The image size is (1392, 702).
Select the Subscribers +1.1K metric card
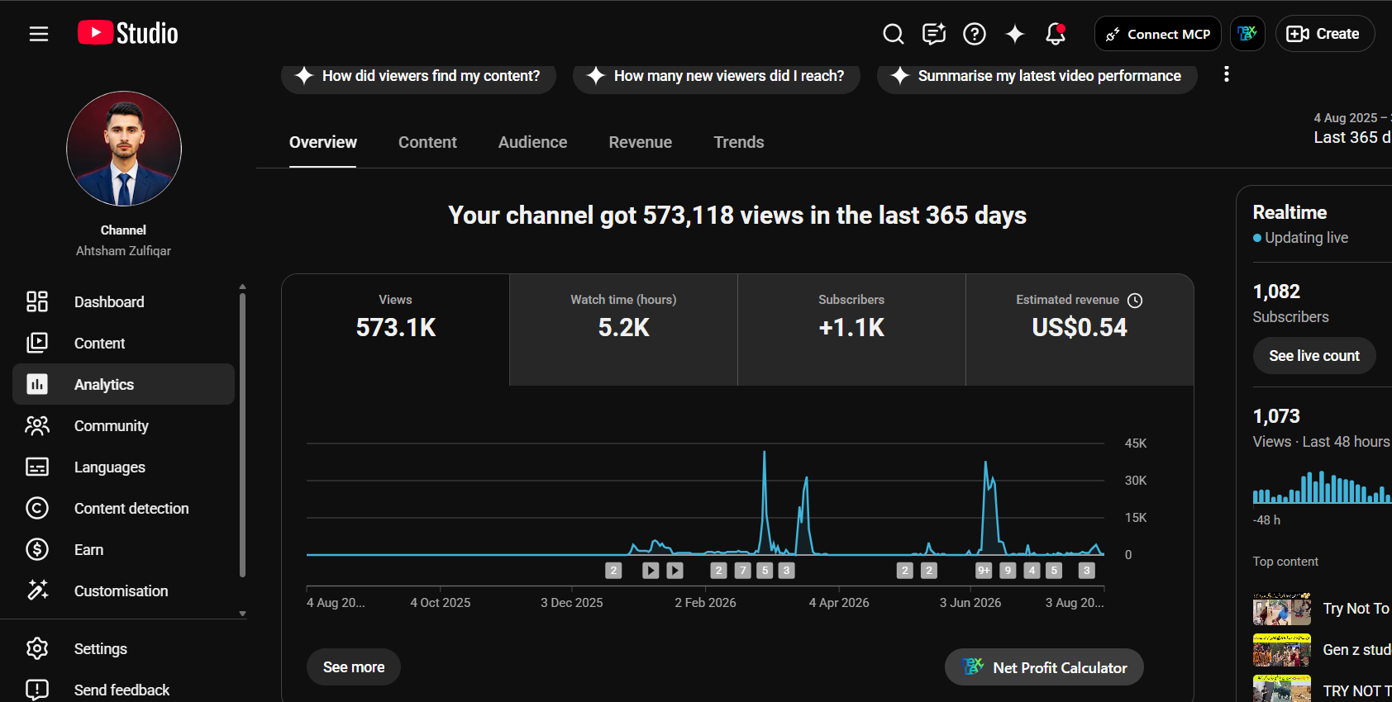pos(852,330)
